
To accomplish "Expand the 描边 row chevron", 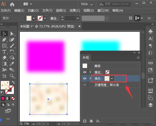I will click(90, 72).
